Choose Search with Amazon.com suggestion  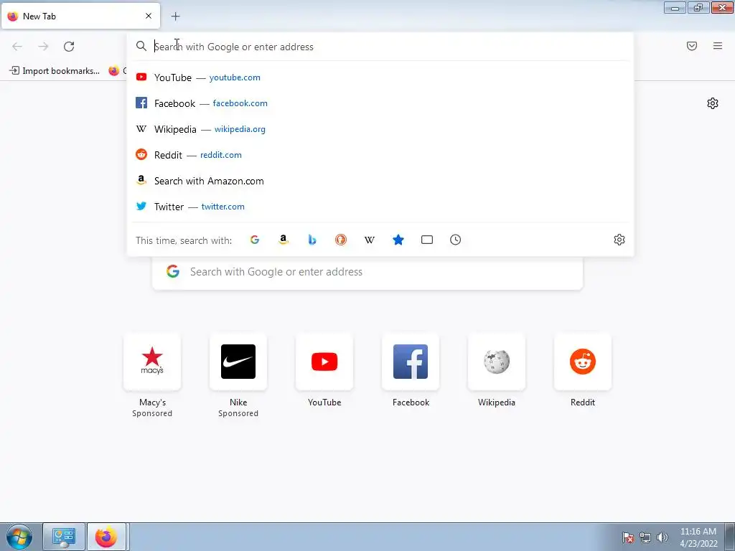380,181
